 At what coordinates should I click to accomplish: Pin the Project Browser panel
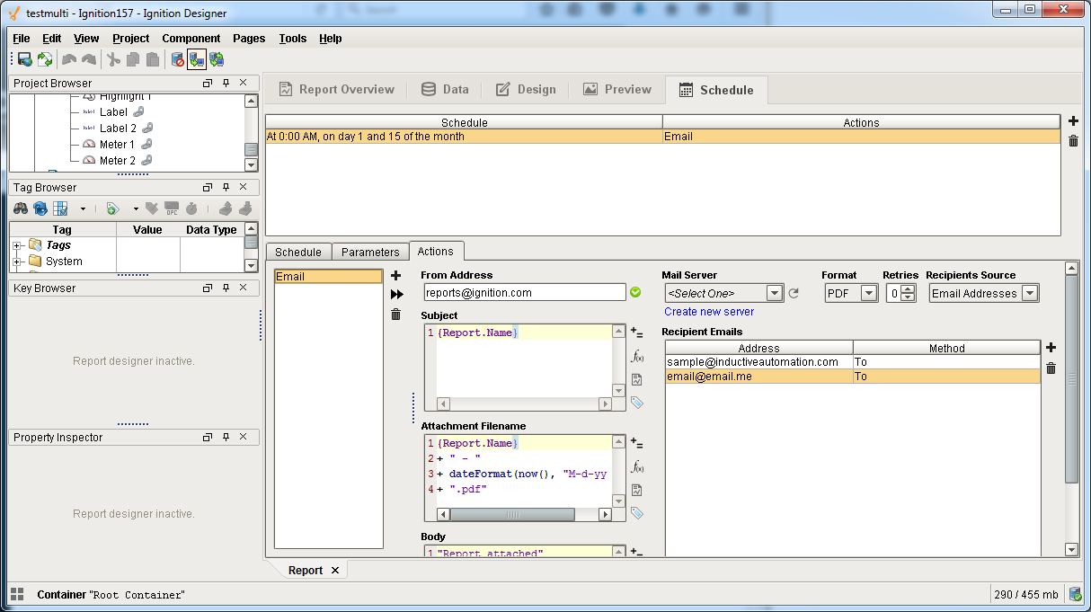coord(226,84)
